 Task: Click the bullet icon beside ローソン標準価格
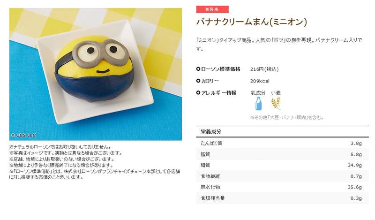point(198,69)
